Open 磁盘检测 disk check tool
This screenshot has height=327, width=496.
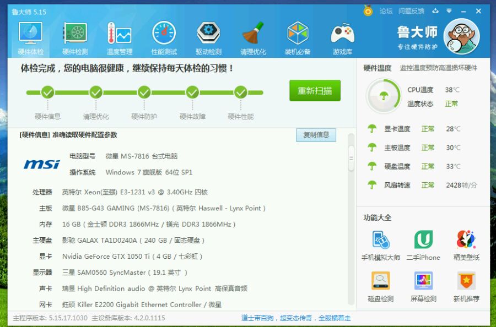(380, 287)
